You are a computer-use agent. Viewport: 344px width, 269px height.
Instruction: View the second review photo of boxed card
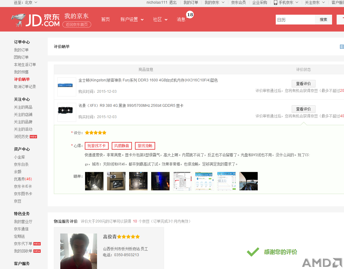116,181
